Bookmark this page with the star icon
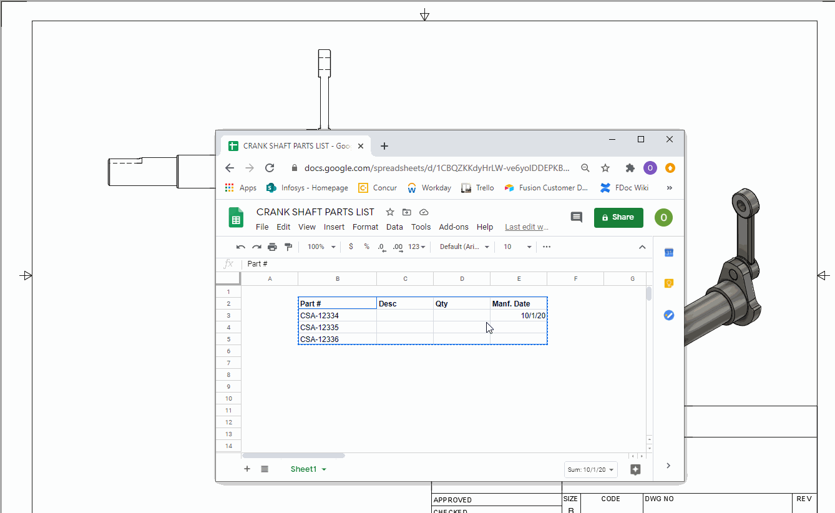The image size is (835, 513). 605,168
